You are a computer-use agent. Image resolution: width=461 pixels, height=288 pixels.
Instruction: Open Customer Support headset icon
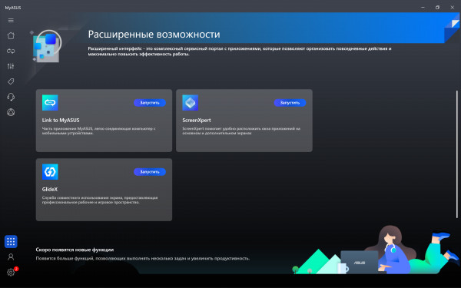[x=11, y=97]
